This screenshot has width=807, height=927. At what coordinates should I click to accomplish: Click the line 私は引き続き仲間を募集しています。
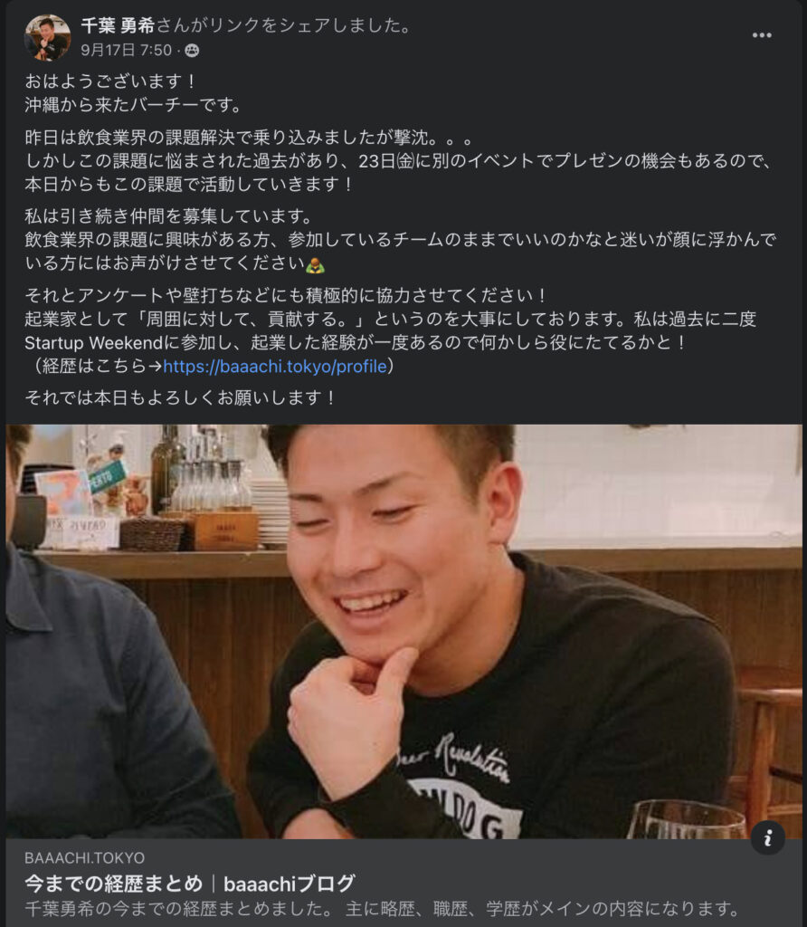point(168,215)
